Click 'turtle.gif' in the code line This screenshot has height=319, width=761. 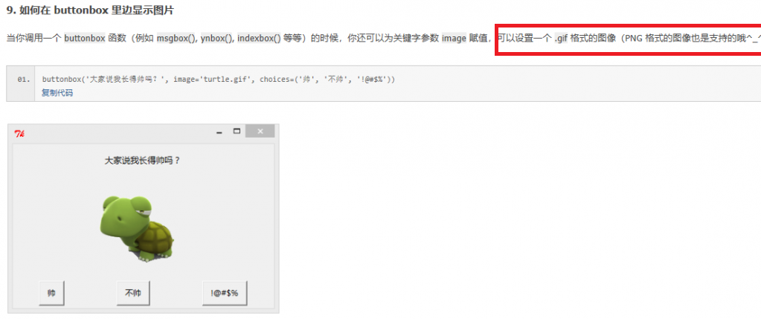(223, 80)
